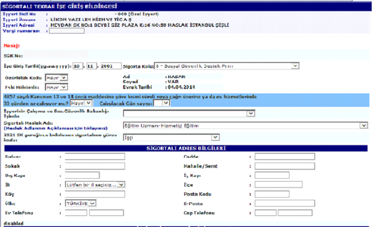
Task: Click the Vergi numarası input field
Action: [x=67, y=31]
